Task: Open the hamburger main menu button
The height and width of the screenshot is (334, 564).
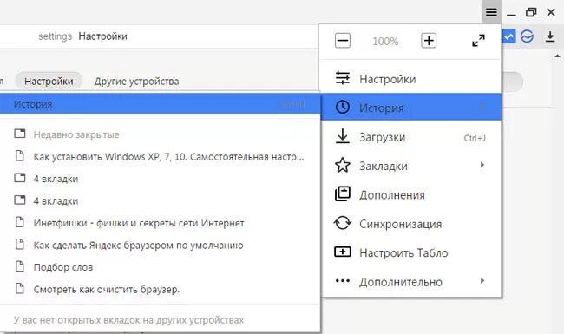Action: pyautogui.click(x=491, y=12)
